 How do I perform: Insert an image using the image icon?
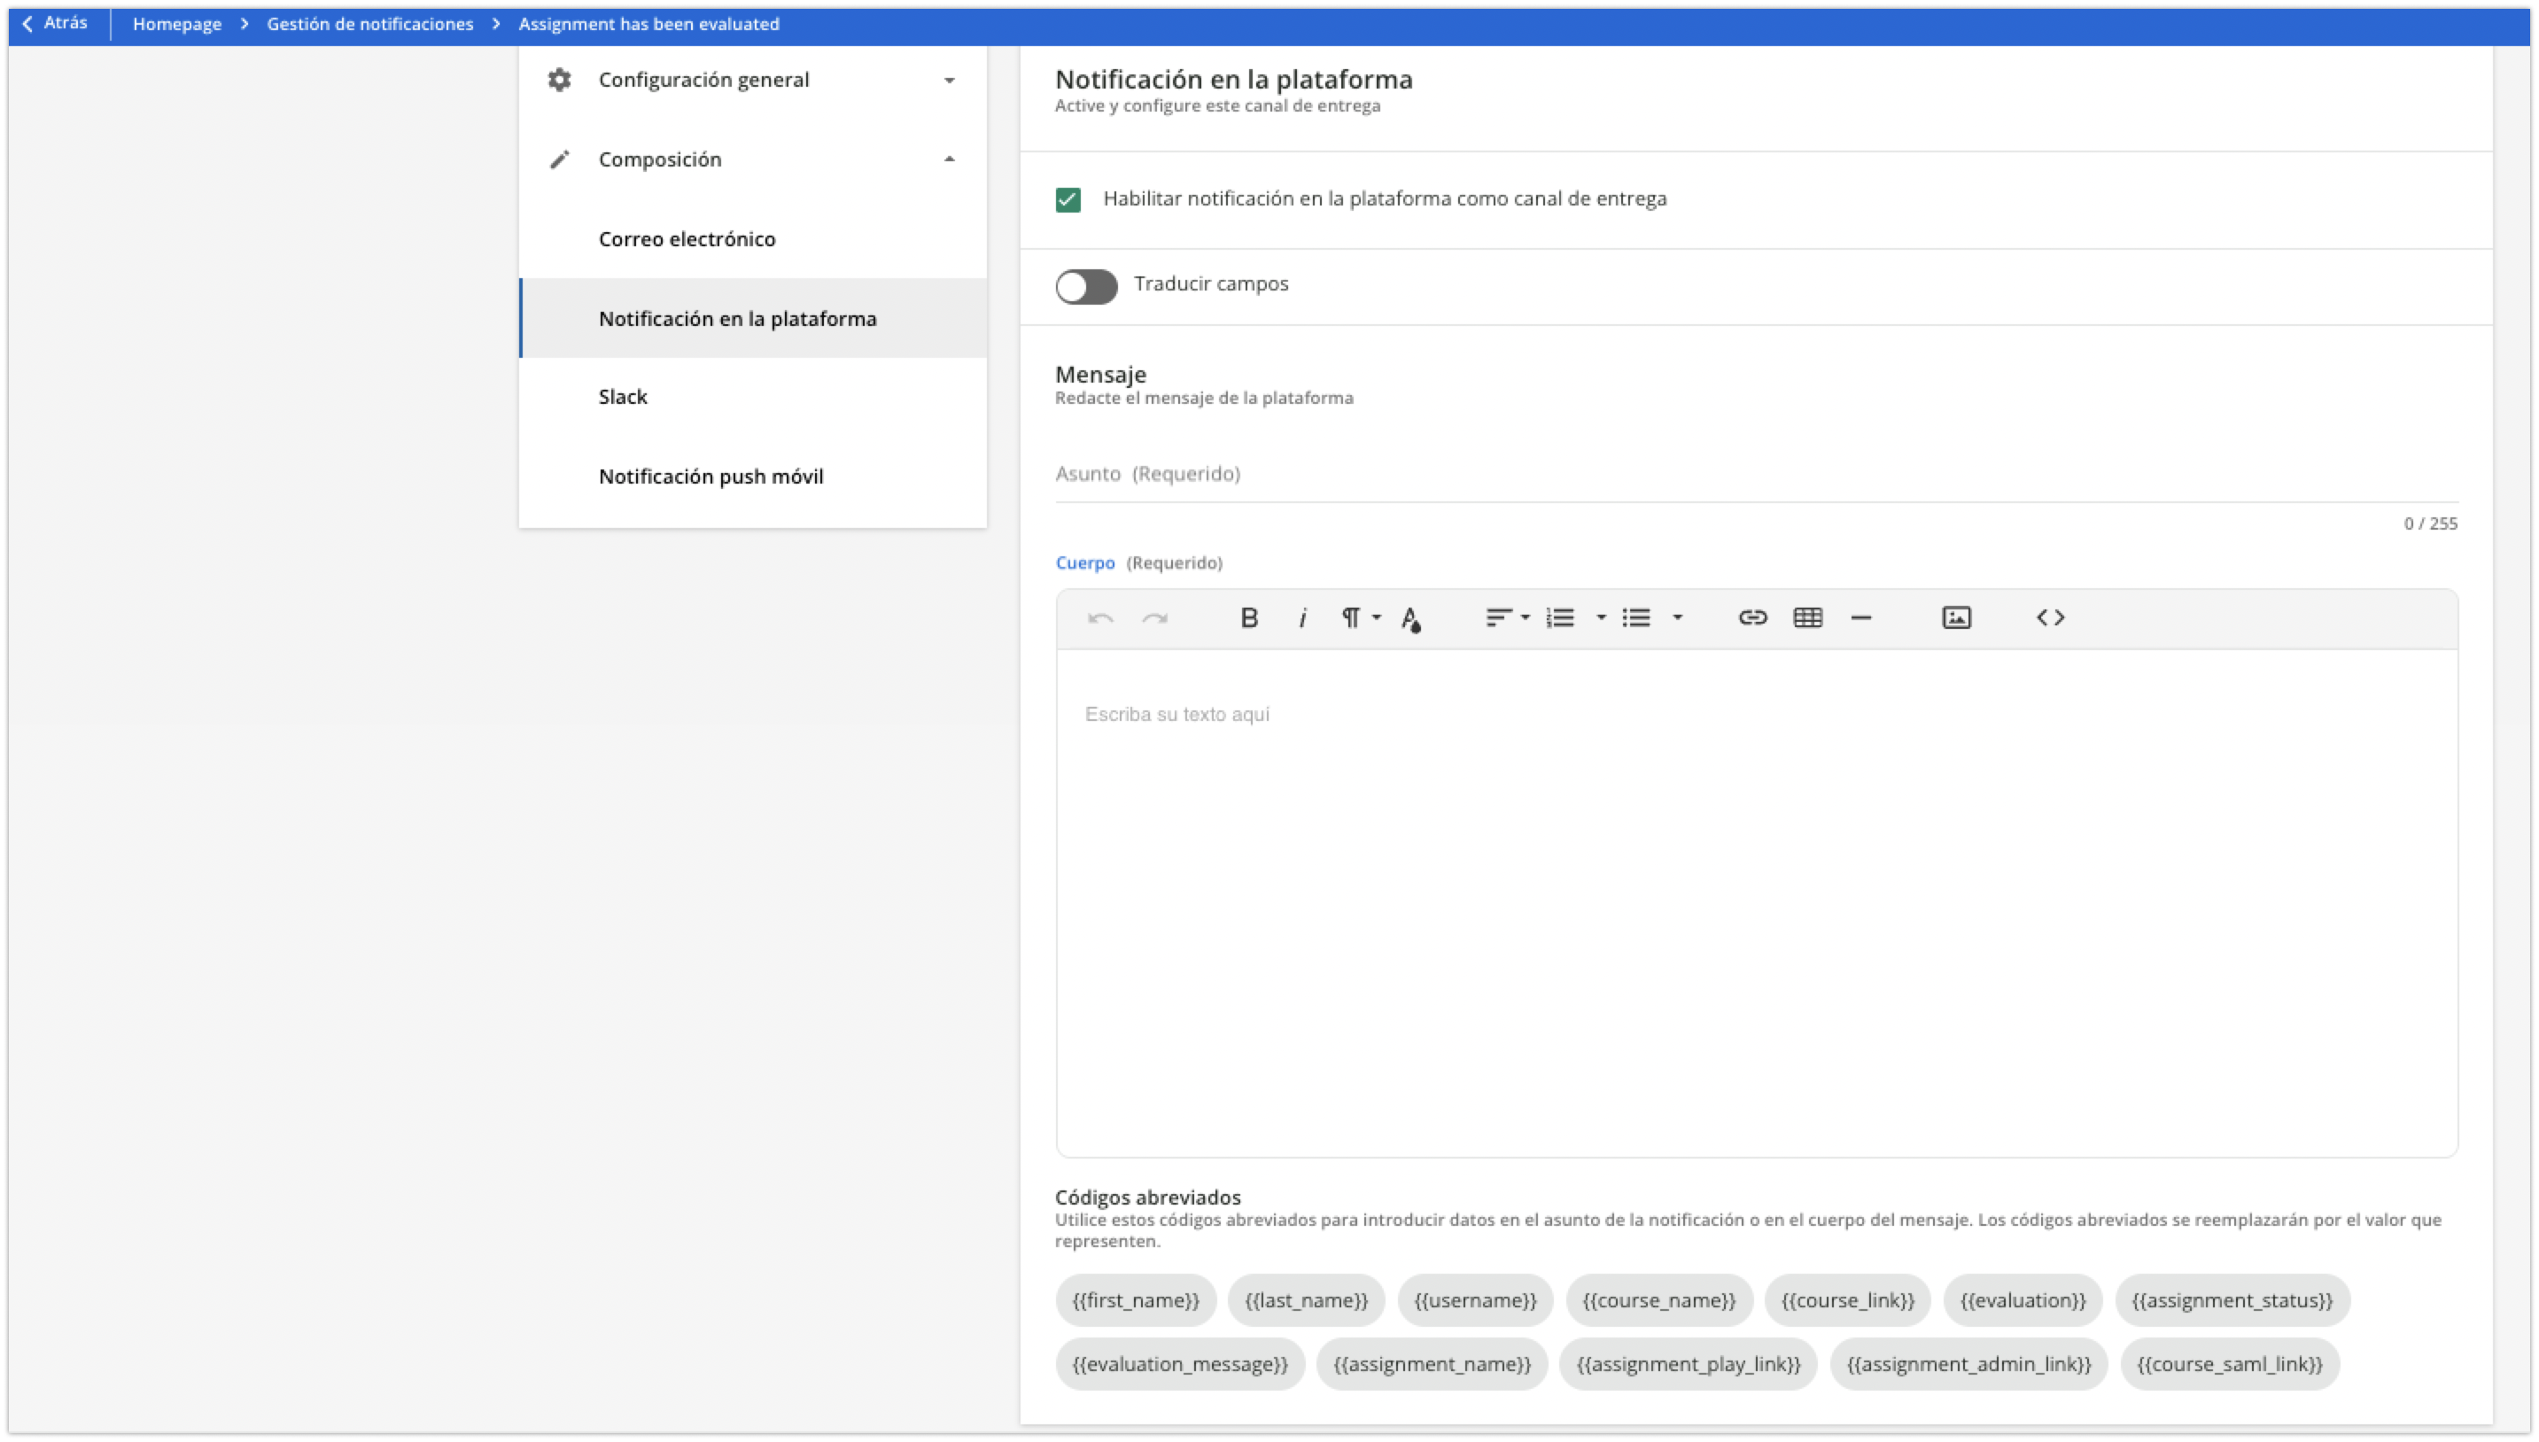pyautogui.click(x=1956, y=617)
